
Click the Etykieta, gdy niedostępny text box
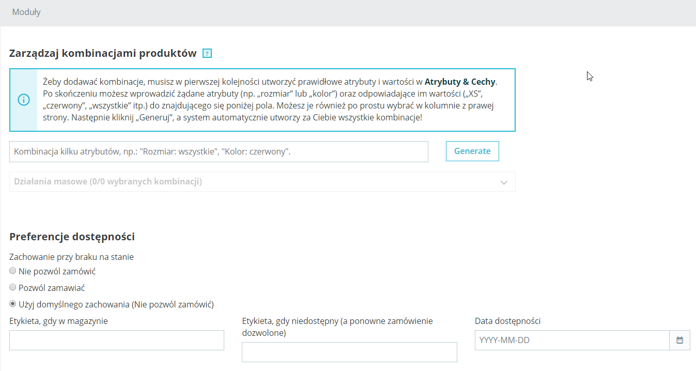[x=349, y=352]
